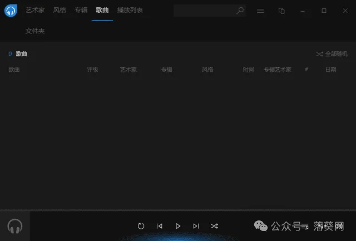Sort by 日期 column header
Viewport: 356px width, 241px height.
click(331, 70)
